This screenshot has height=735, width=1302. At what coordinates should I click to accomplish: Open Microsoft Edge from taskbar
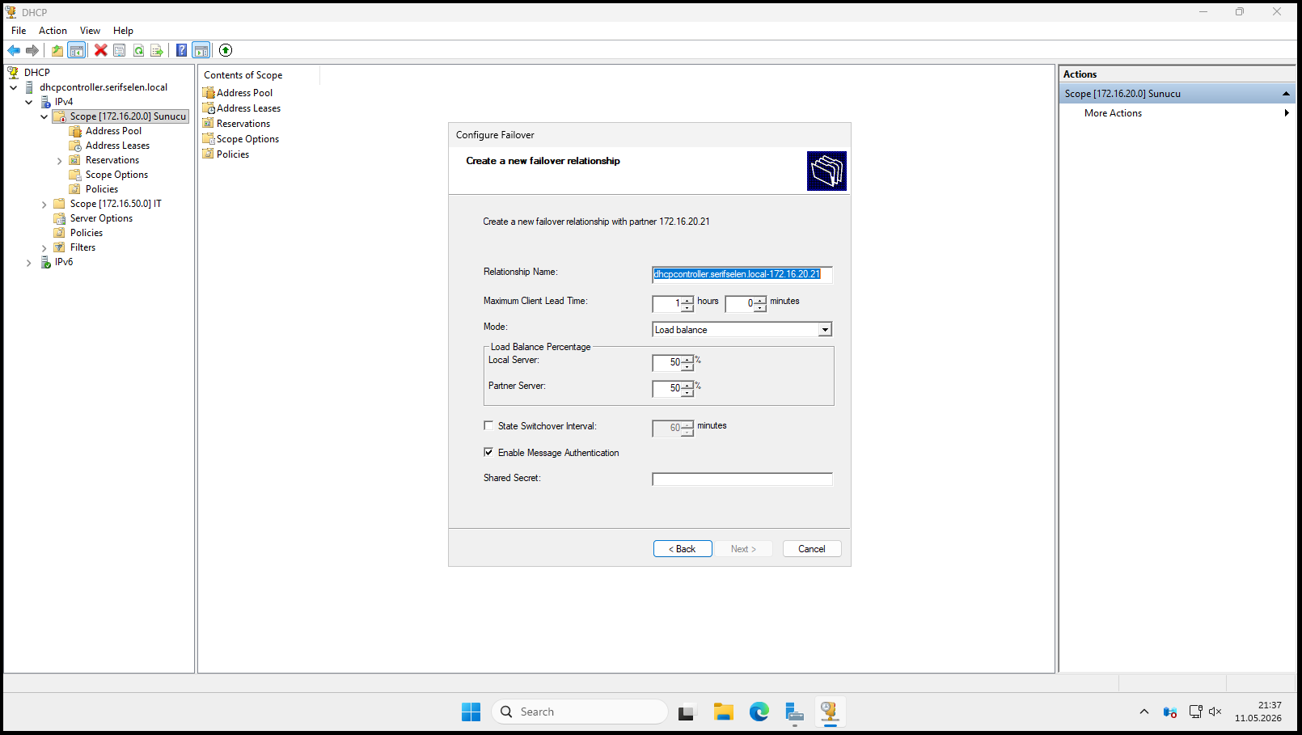click(x=759, y=712)
